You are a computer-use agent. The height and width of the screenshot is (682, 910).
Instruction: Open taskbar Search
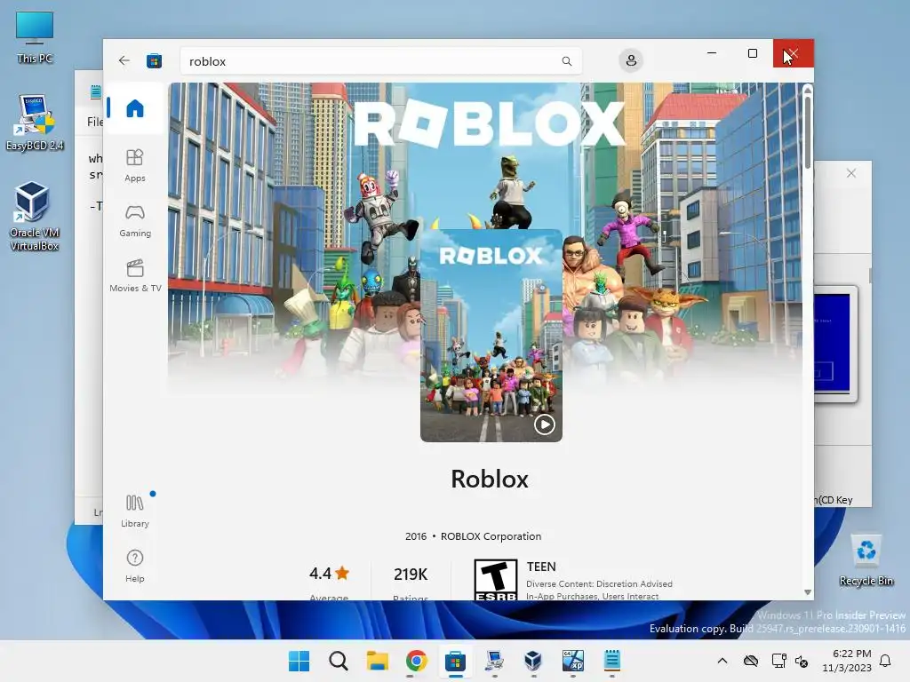(339, 661)
